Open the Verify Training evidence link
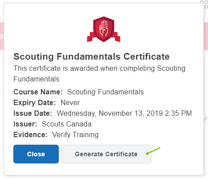Viewport: 208px width, 179px height. pos(75,134)
